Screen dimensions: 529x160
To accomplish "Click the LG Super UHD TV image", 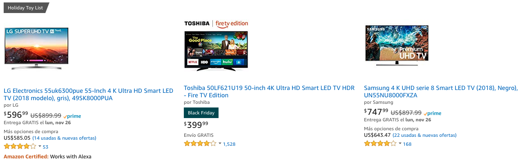I will click(x=36, y=48).
